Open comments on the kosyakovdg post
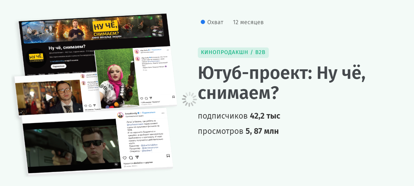Image resolution: width=414 pixels, height=186 pixels. (x=131, y=157)
